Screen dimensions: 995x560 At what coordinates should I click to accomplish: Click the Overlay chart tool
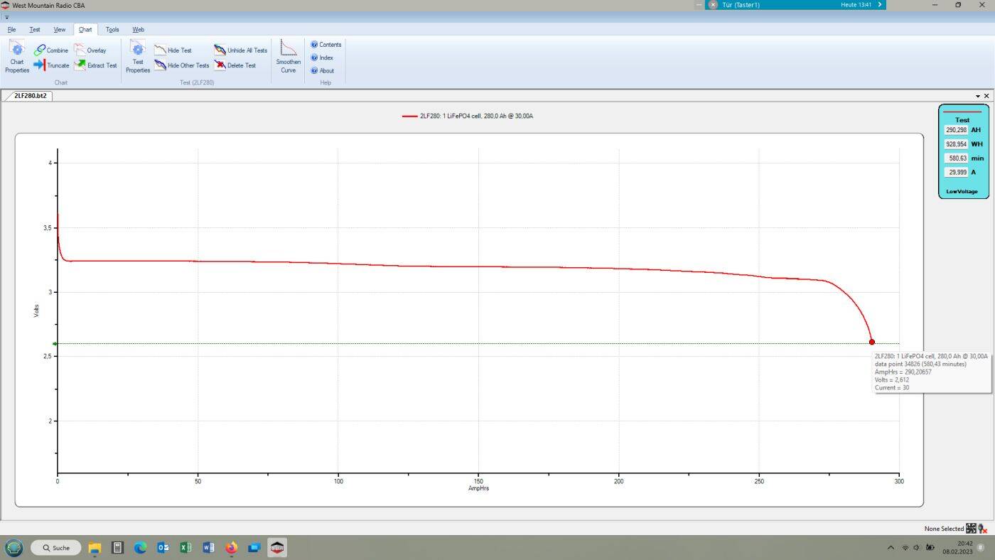tap(90, 50)
